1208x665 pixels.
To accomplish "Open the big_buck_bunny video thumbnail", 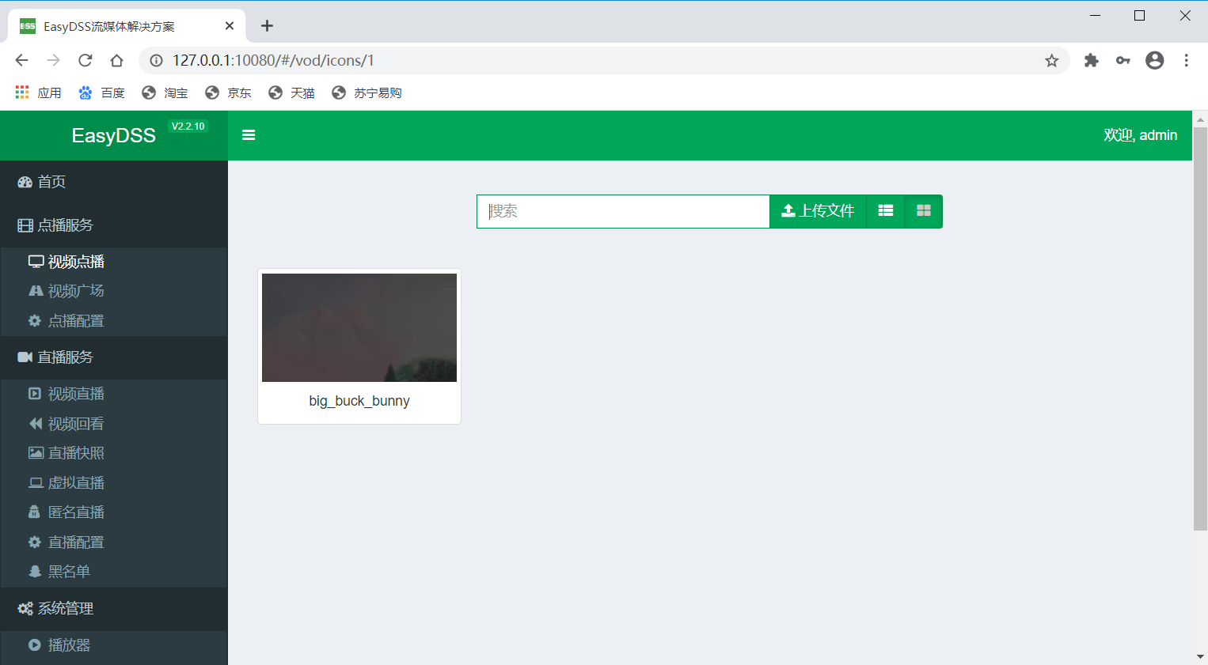I will (359, 327).
